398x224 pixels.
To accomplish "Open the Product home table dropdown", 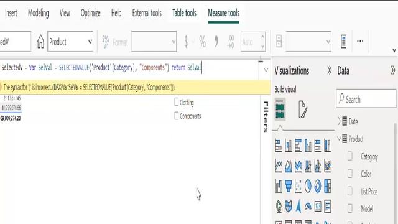I will click(70, 42).
